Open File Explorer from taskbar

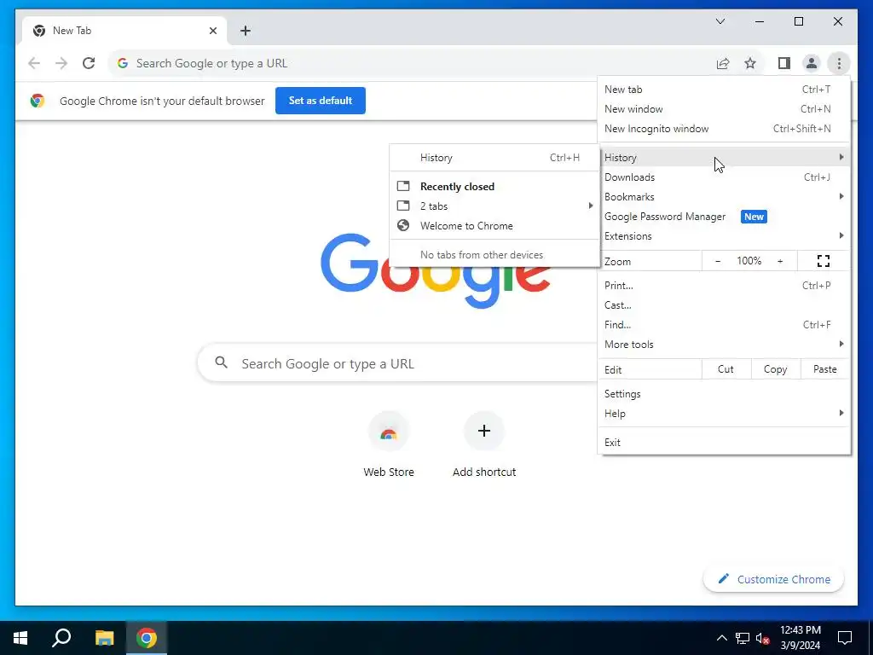(104, 638)
